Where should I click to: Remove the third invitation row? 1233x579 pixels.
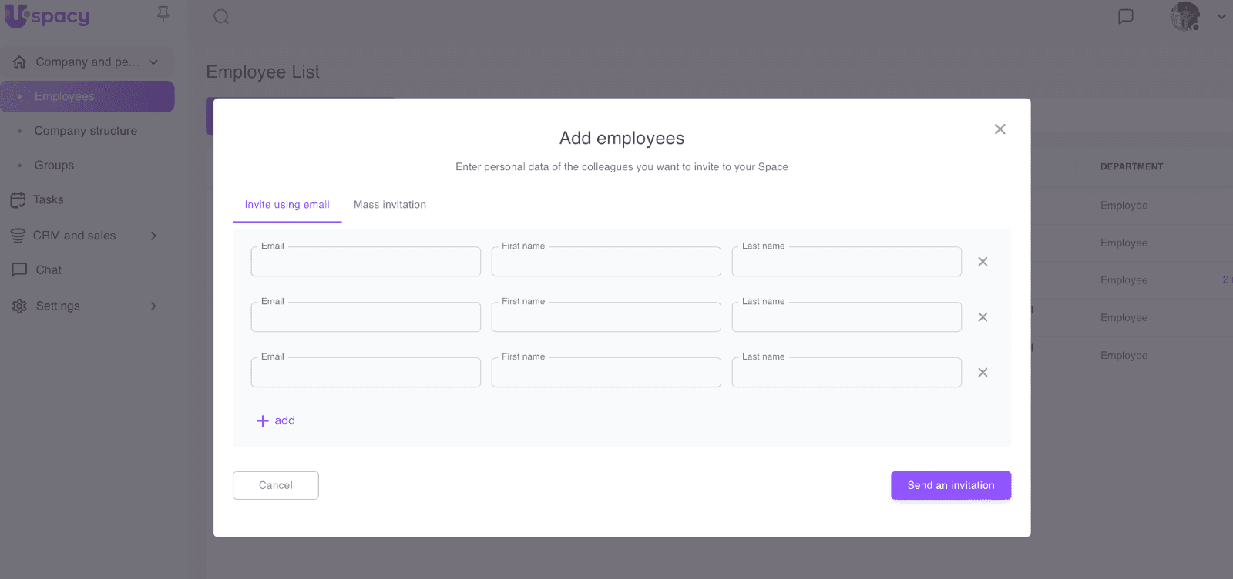pyautogui.click(x=983, y=373)
